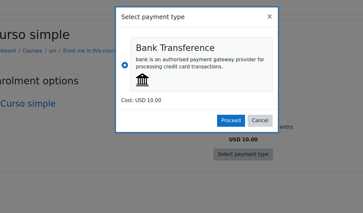The image size is (363, 213).
Task: Open Enrol me in this course breadcrumb
Action: (x=89, y=51)
